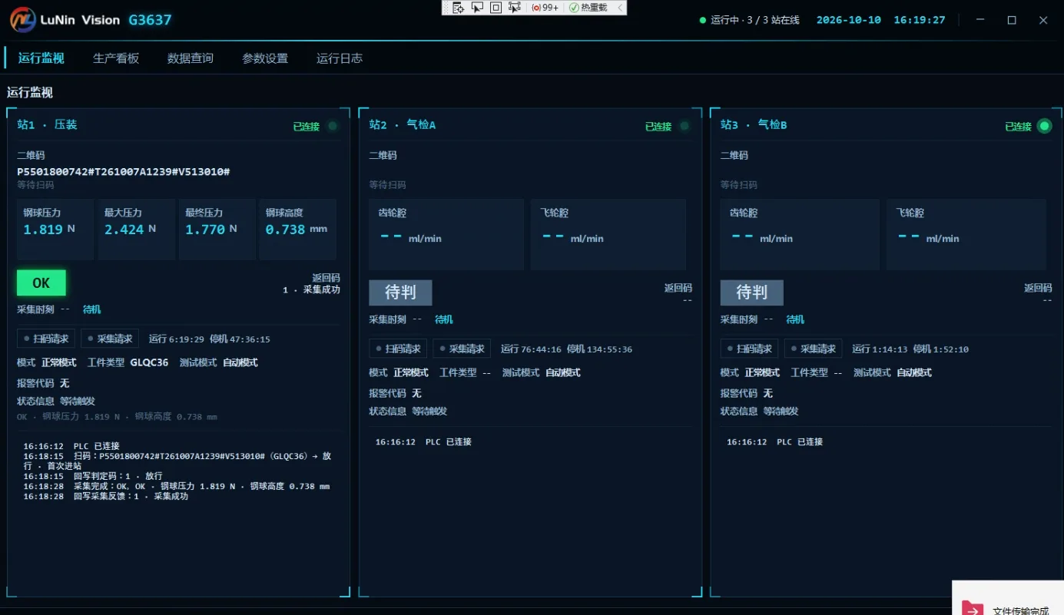Click the date 2026-10-10 in title bar
The width and height of the screenshot is (1064, 615).
(849, 20)
